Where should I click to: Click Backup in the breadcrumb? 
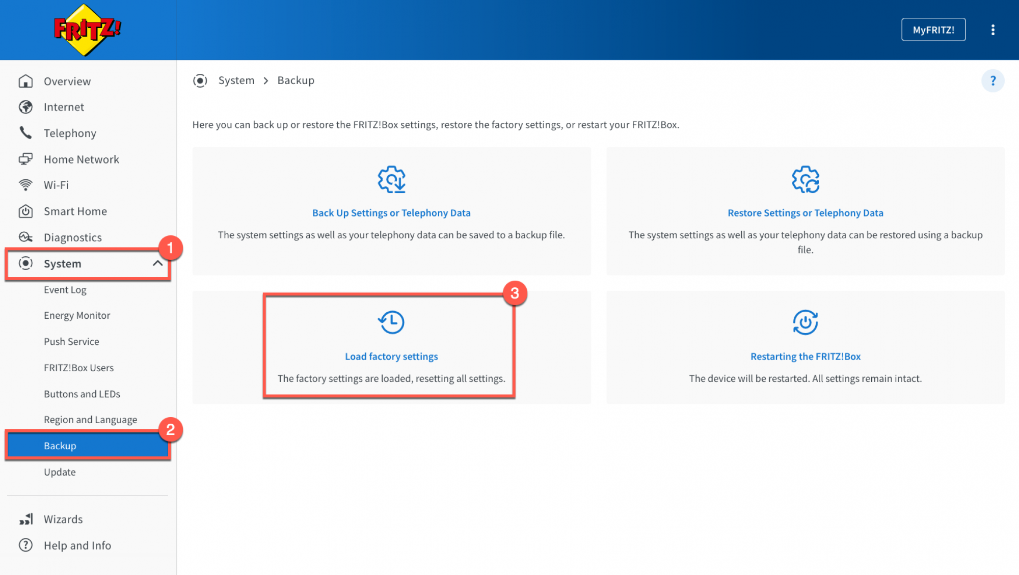click(296, 80)
